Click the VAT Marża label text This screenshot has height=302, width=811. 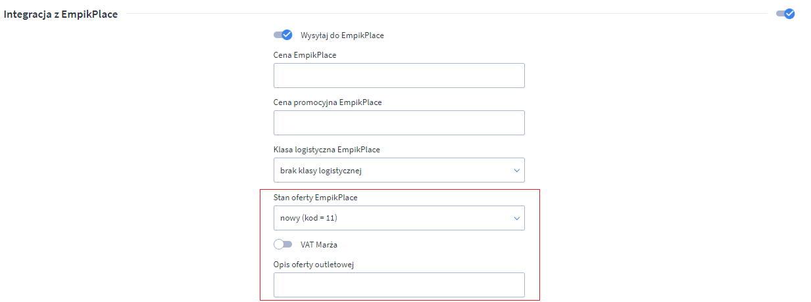tap(319, 245)
